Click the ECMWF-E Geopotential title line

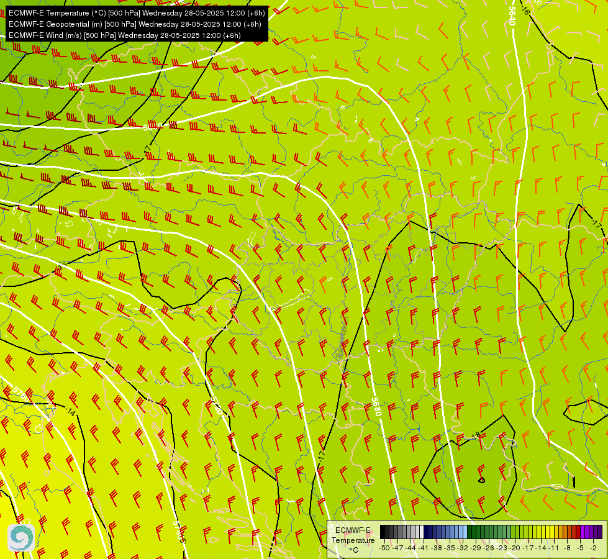[135, 24]
